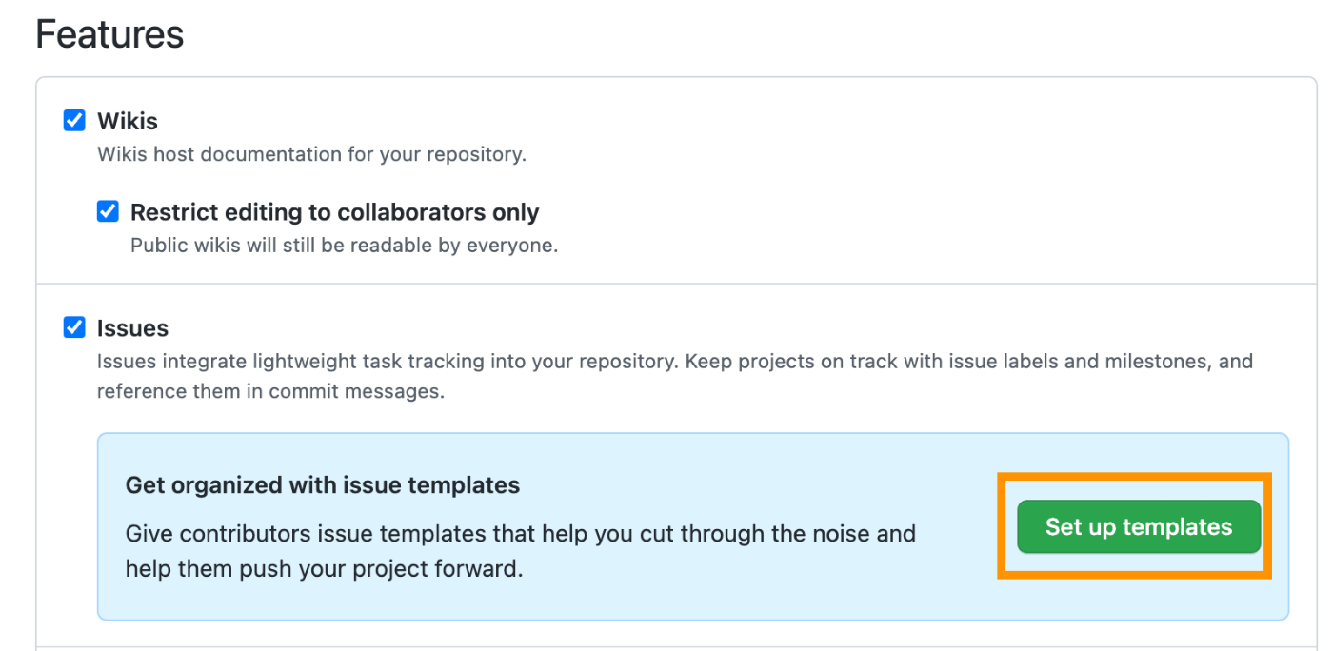Image resolution: width=1333 pixels, height=651 pixels.
Task: Disable the Issues feature checkbox
Action: (x=74, y=327)
